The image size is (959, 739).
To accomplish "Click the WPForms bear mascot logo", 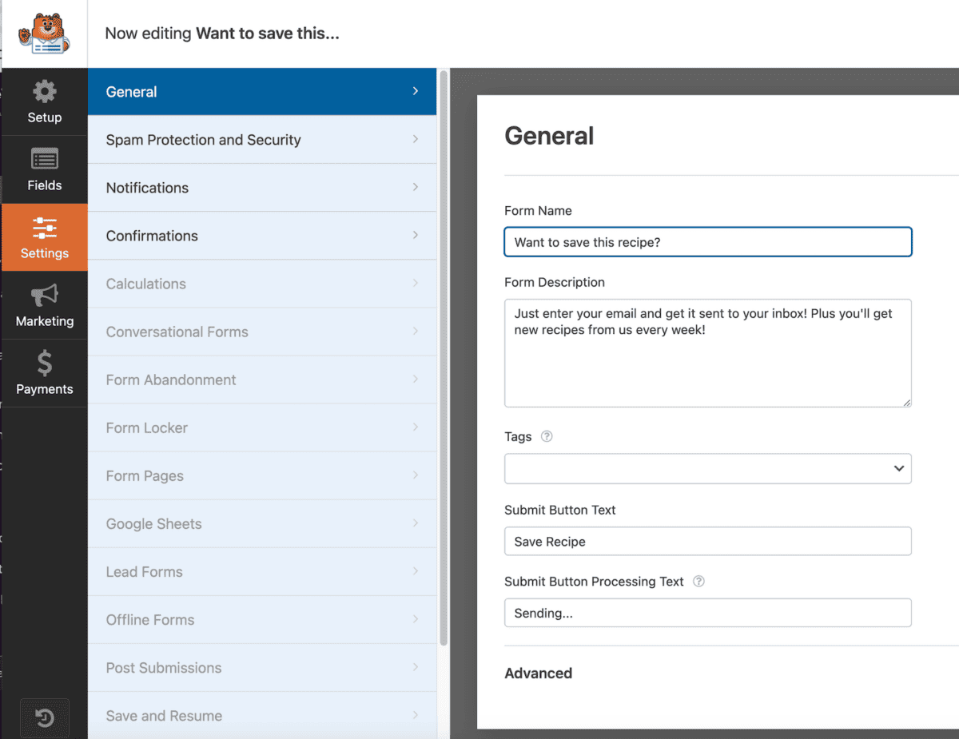I will [x=44, y=34].
